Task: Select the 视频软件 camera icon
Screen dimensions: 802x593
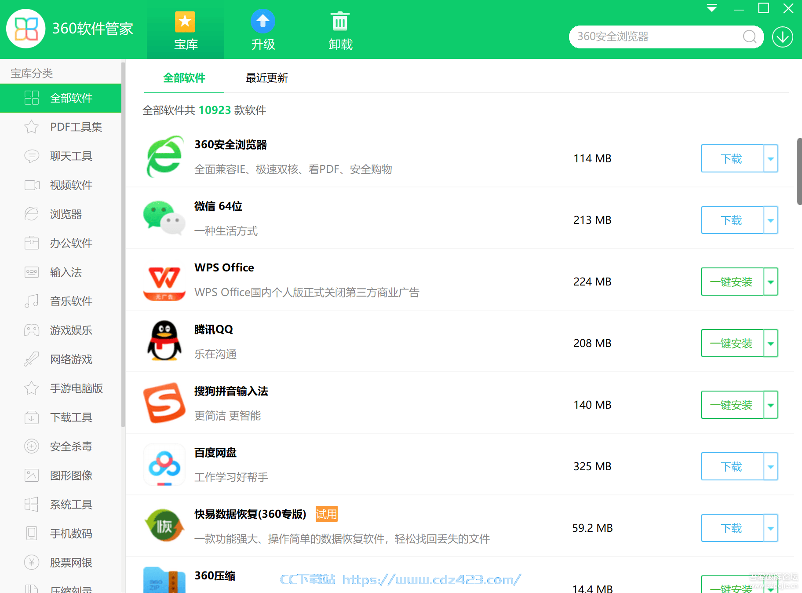Action: pos(32,185)
